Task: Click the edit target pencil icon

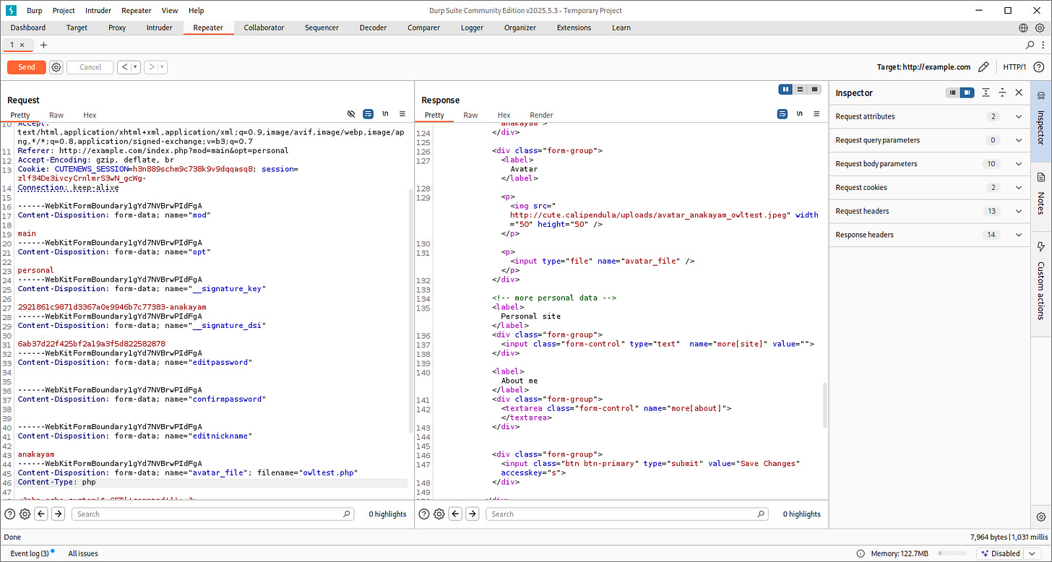Action: (x=983, y=67)
